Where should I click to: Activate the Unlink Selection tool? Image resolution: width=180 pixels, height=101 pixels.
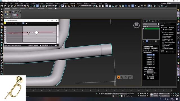(12, 6)
